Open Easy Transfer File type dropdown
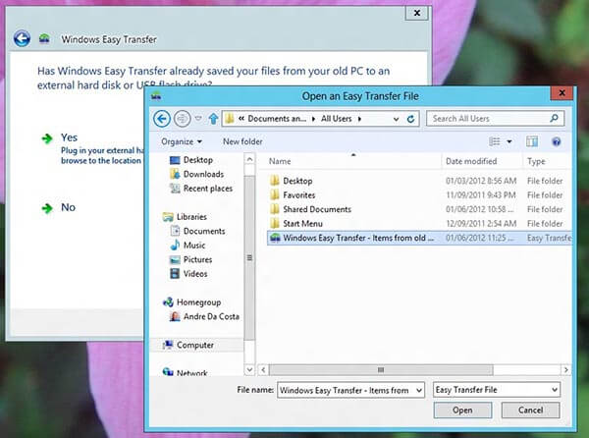Screen dimensions: 589x438 tap(555, 390)
